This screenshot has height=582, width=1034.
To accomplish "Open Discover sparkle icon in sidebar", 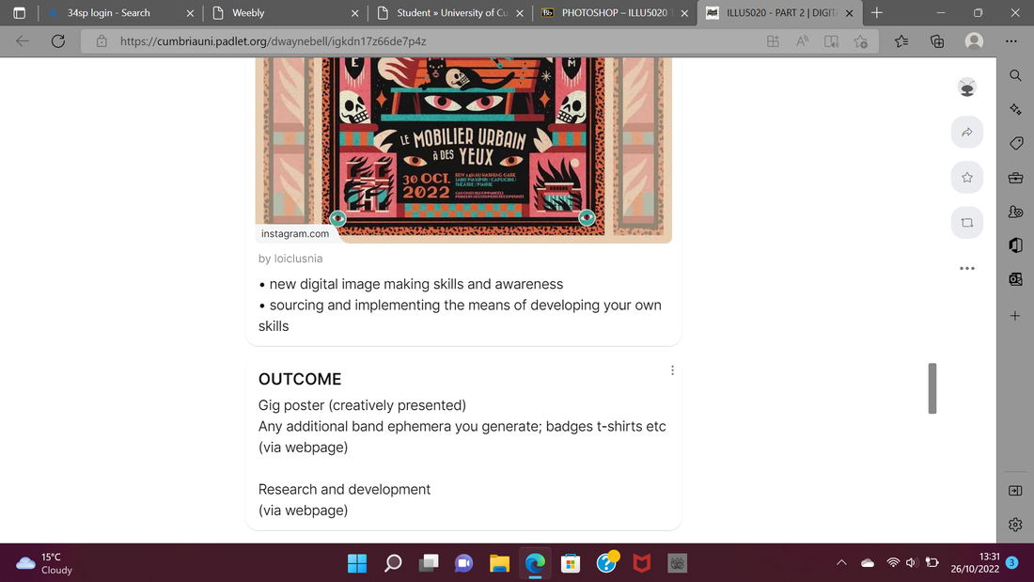I will click(1015, 109).
